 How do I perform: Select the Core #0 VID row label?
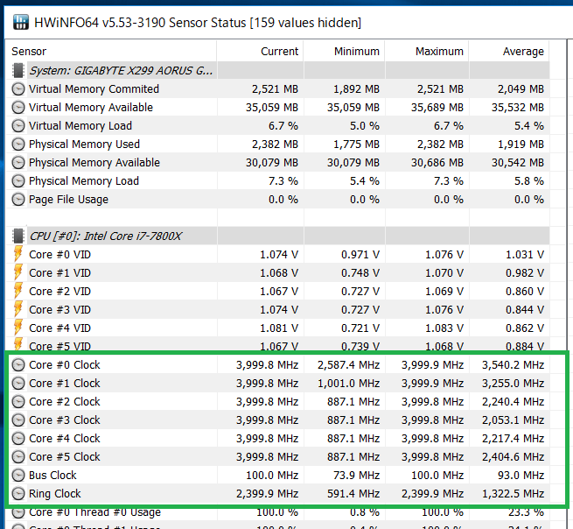60,254
